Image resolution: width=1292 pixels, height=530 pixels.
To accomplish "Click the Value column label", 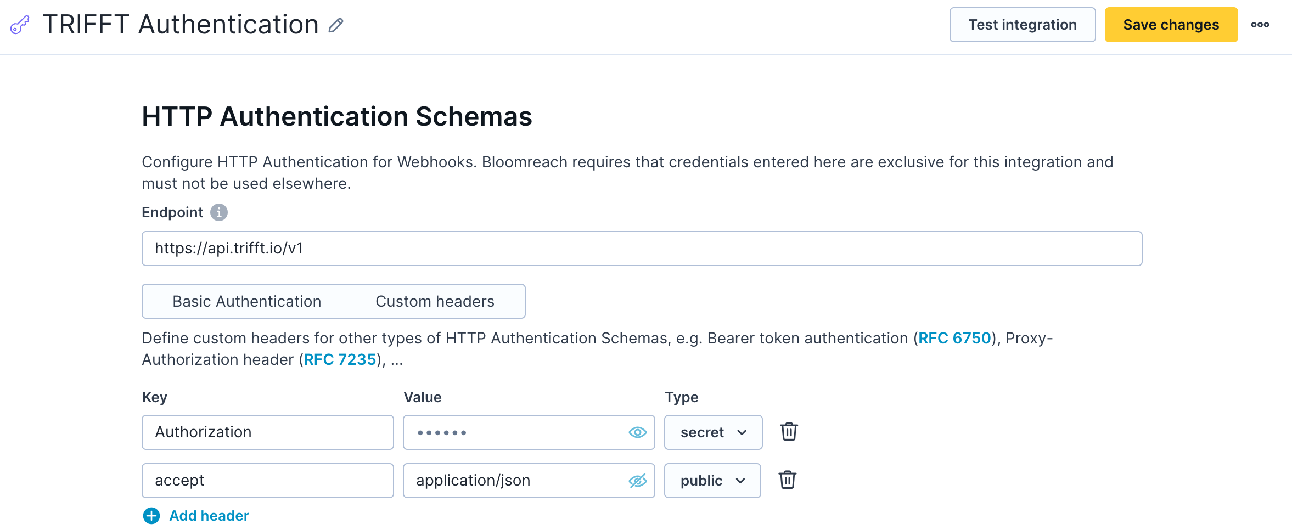I will pyautogui.click(x=423, y=397).
